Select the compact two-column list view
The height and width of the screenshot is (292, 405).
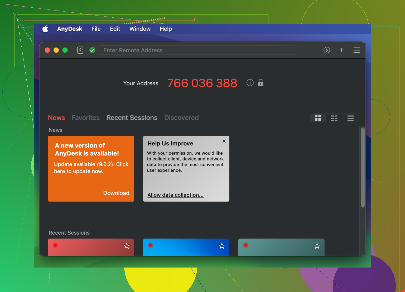tap(334, 118)
